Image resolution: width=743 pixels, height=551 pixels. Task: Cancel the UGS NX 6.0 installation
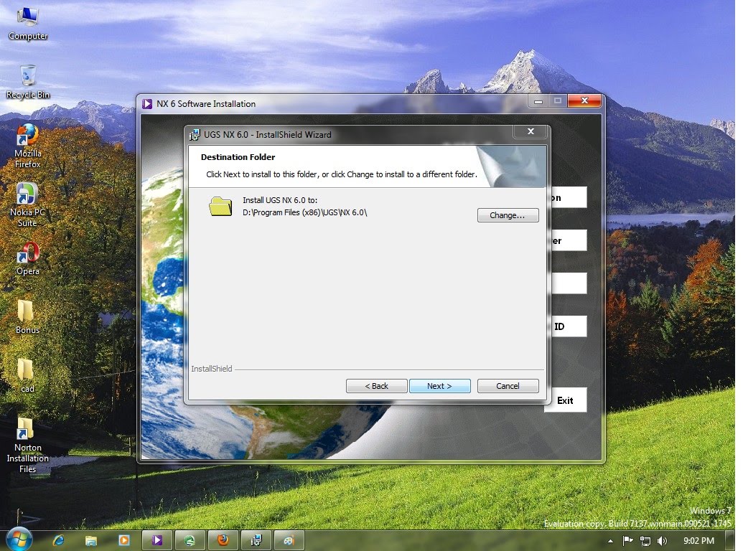(x=508, y=385)
